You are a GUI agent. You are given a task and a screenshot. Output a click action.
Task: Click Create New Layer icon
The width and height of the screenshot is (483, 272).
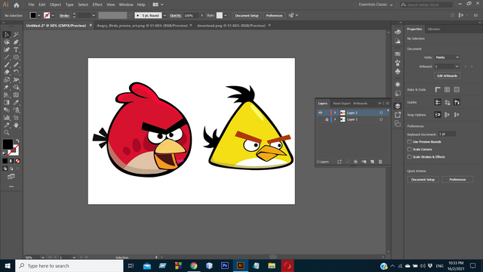[372, 162]
